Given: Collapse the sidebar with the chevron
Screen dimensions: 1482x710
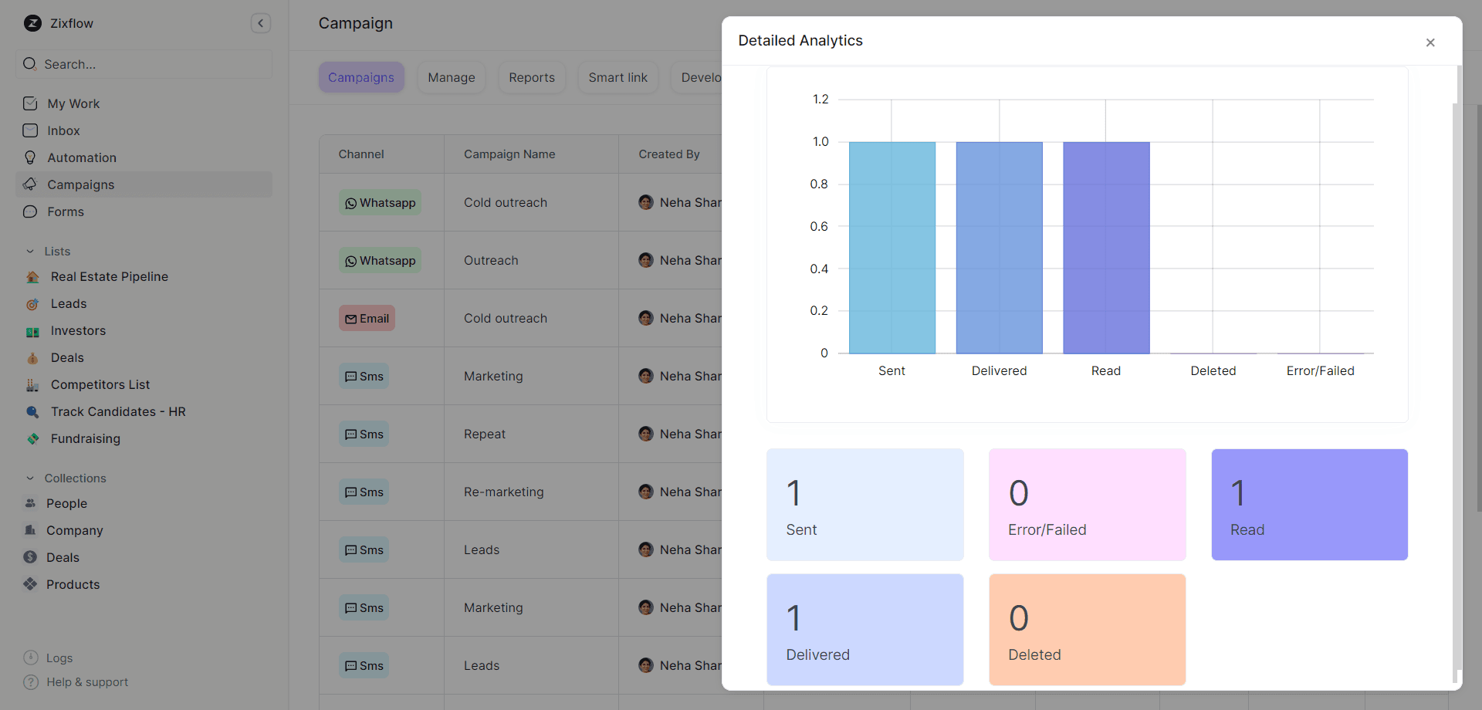Looking at the screenshot, I should pos(261,23).
